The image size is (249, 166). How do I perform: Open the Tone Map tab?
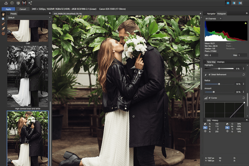(211, 62)
